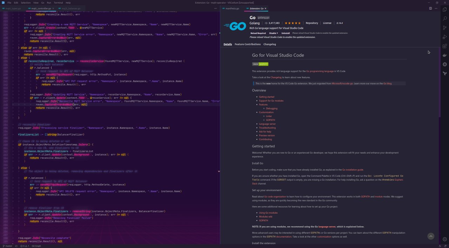Viewport: 449px width, 248px height.
Task: Open the Support for Go modules link
Action: click(x=271, y=101)
